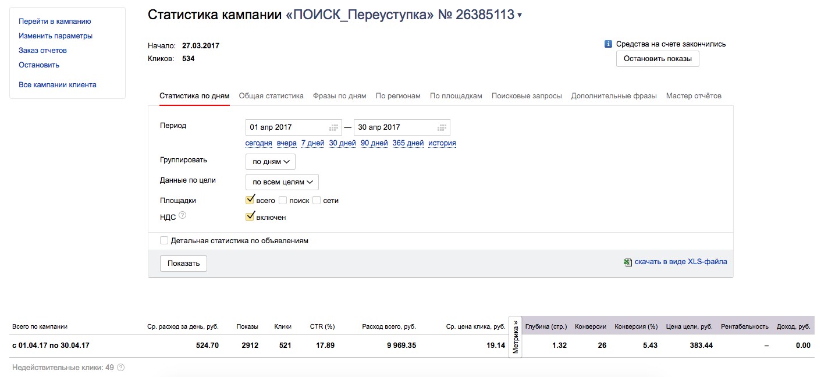
Task: Click the «Показать» button
Action: 183,264
